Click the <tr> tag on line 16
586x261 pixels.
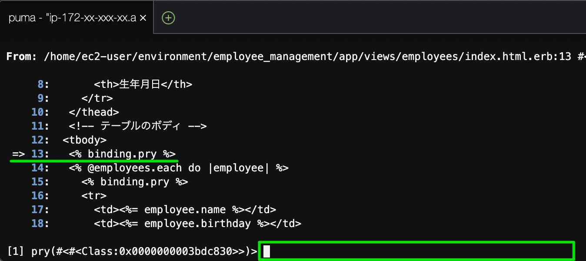pos(94,196)
